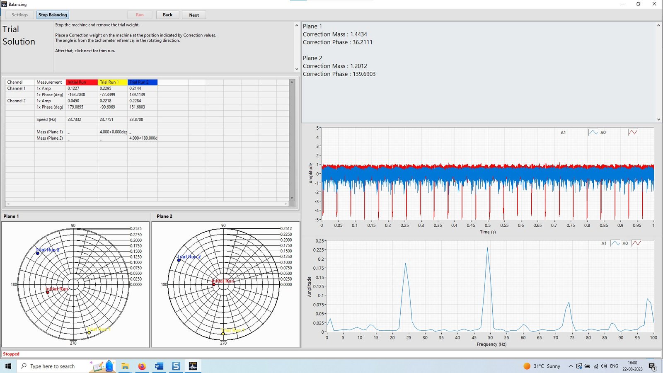Click table vertical scrollbar up arrow
The image size is (663, 373).
(x=292, y=82)
